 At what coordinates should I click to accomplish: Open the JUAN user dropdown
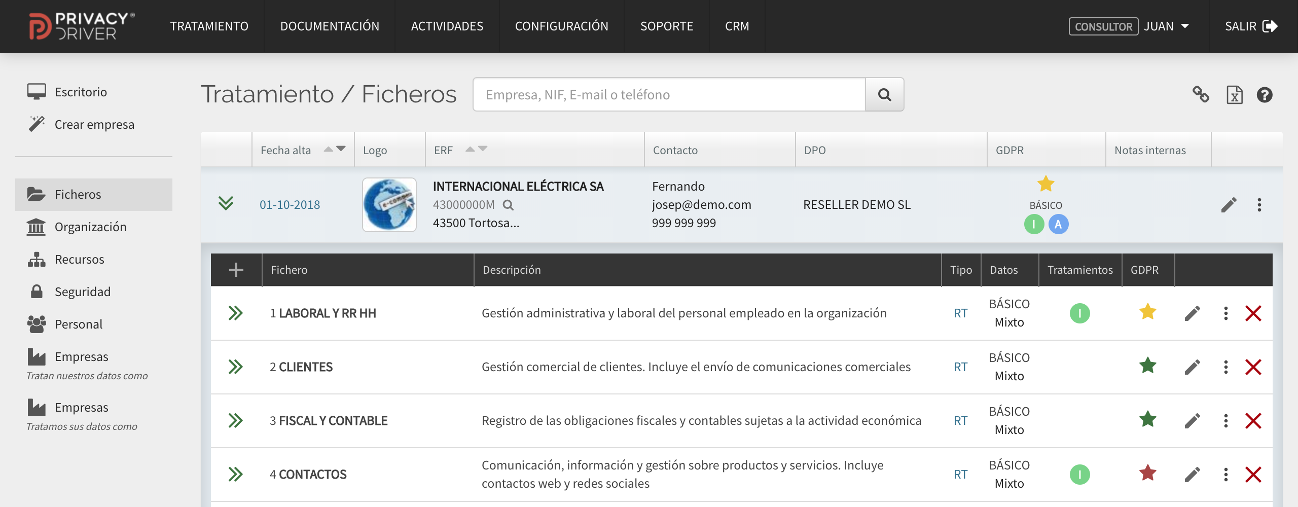click(1166, 26)
